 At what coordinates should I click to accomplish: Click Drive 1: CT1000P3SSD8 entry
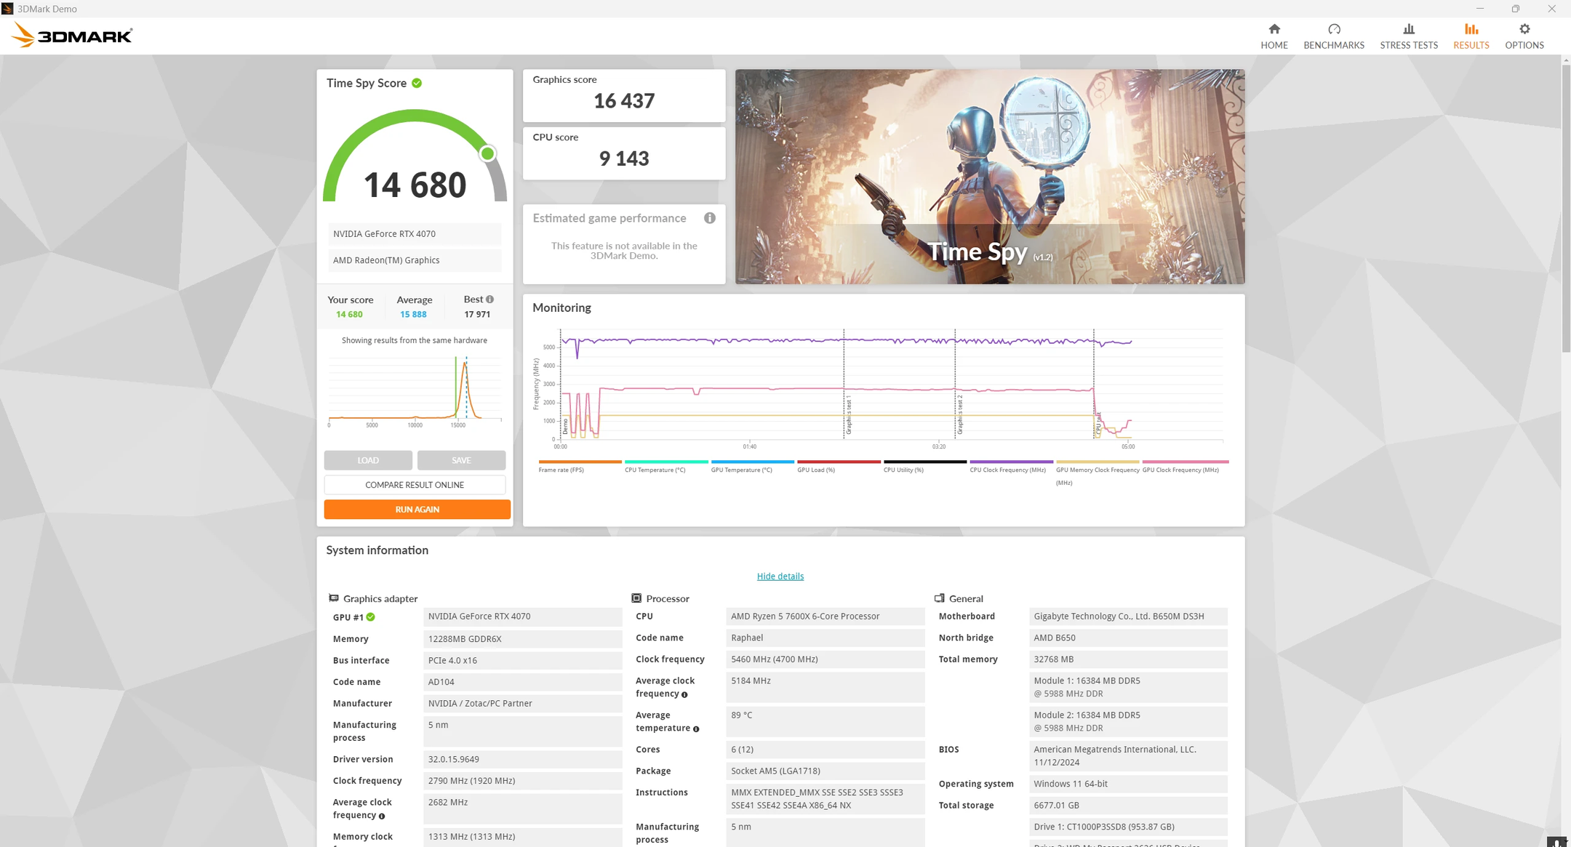pos(1128,827)
